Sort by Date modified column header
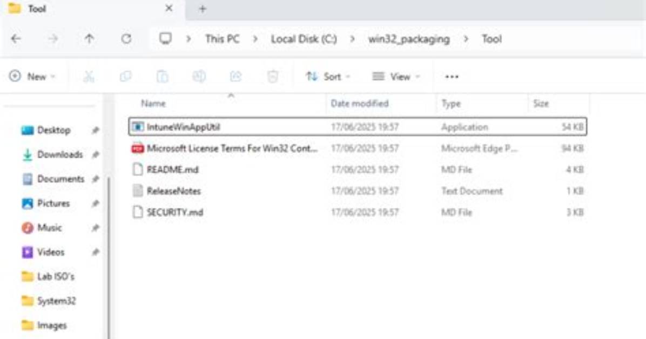646x339 pixels. (x=360, y=104)
